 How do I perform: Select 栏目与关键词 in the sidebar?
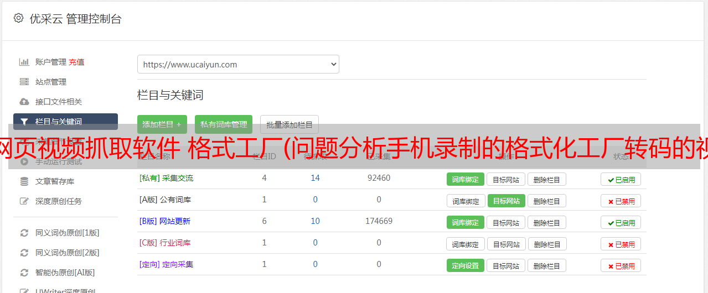[65, 122]
